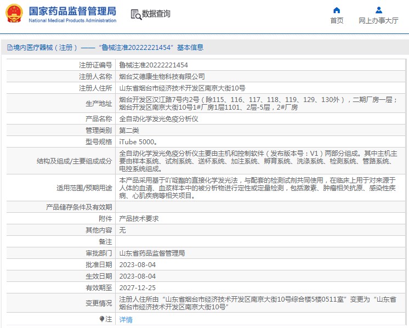Click the 生效日期 row label
This screenshot has height=328, width=409.
tap(99, 276)
